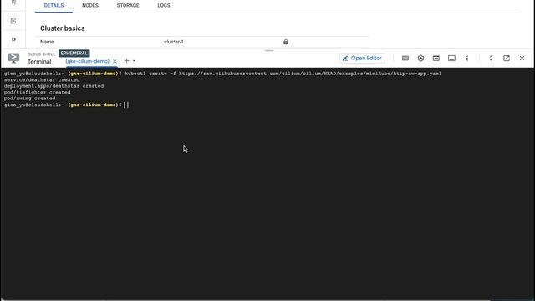Click the left sidebar release notes icon

pyautogui.click(x=13, y=21)
